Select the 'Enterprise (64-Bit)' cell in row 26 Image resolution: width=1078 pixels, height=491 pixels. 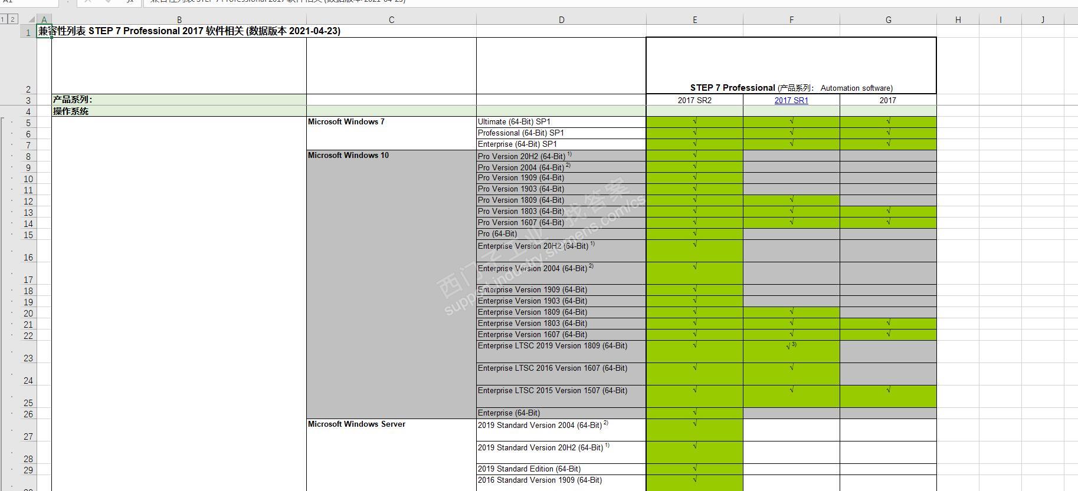point(561,413)
